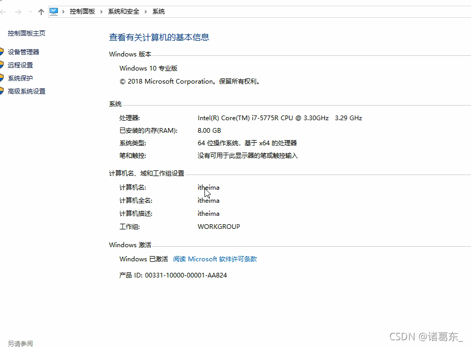The width and height of the screenshot is (471, 347).
Task: Click 计算机名、域和工作组设置 section header
Action: (147, 173)
